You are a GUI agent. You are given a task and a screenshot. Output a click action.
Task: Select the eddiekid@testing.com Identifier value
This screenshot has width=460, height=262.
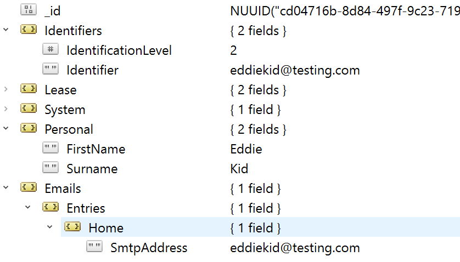click(295, 70)
